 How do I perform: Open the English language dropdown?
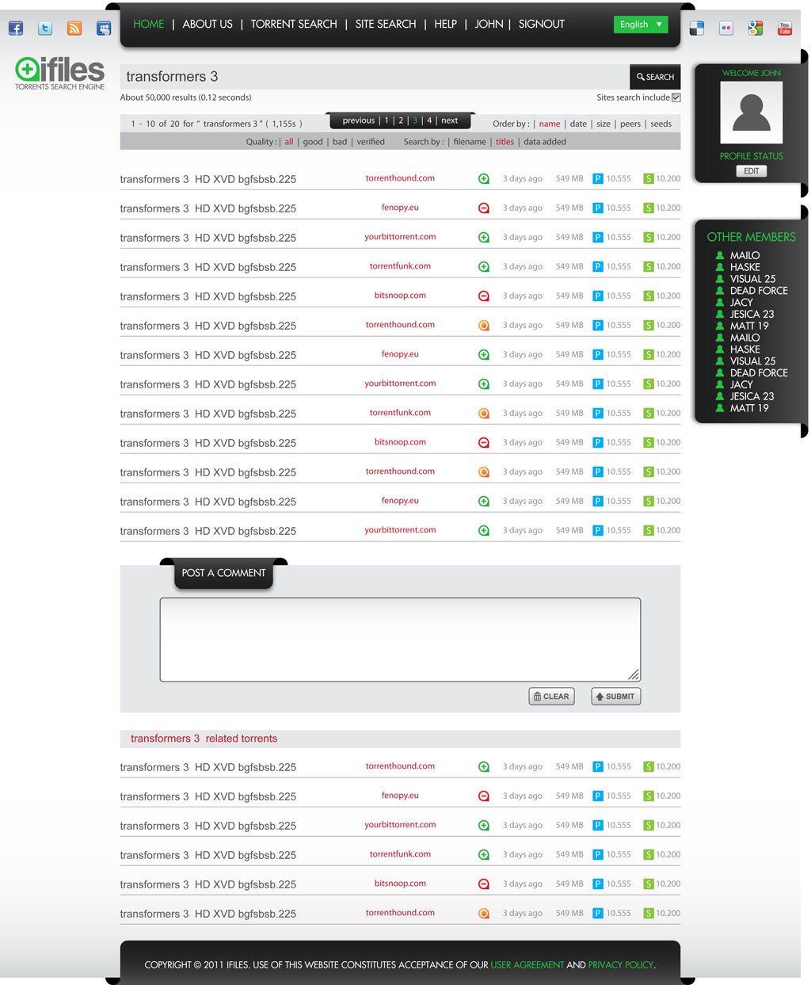point(641,25)
